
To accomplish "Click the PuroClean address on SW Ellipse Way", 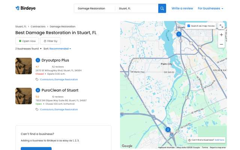I will tap(61, 100).
